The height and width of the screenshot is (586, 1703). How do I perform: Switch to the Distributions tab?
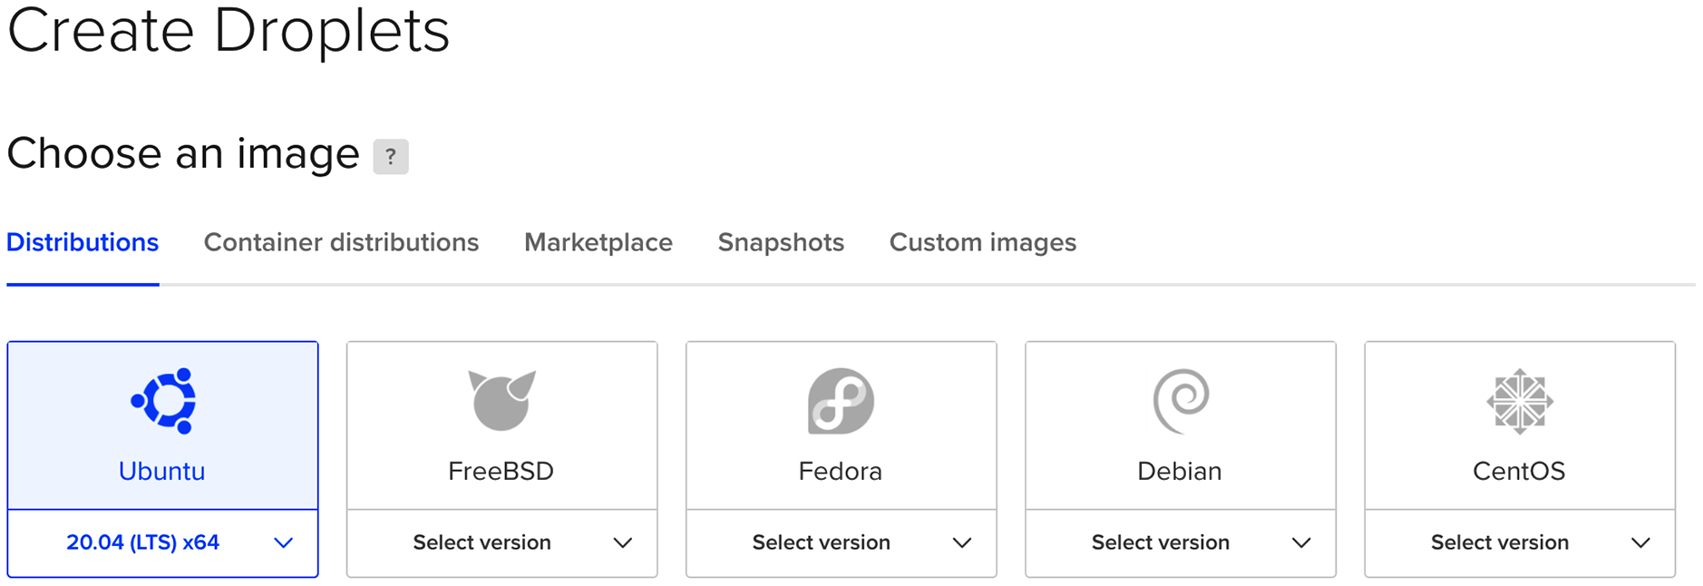coord(83,242)
